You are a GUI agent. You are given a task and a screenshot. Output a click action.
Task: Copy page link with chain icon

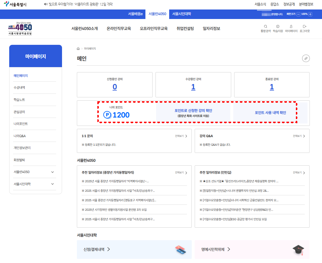pos(306,58)
